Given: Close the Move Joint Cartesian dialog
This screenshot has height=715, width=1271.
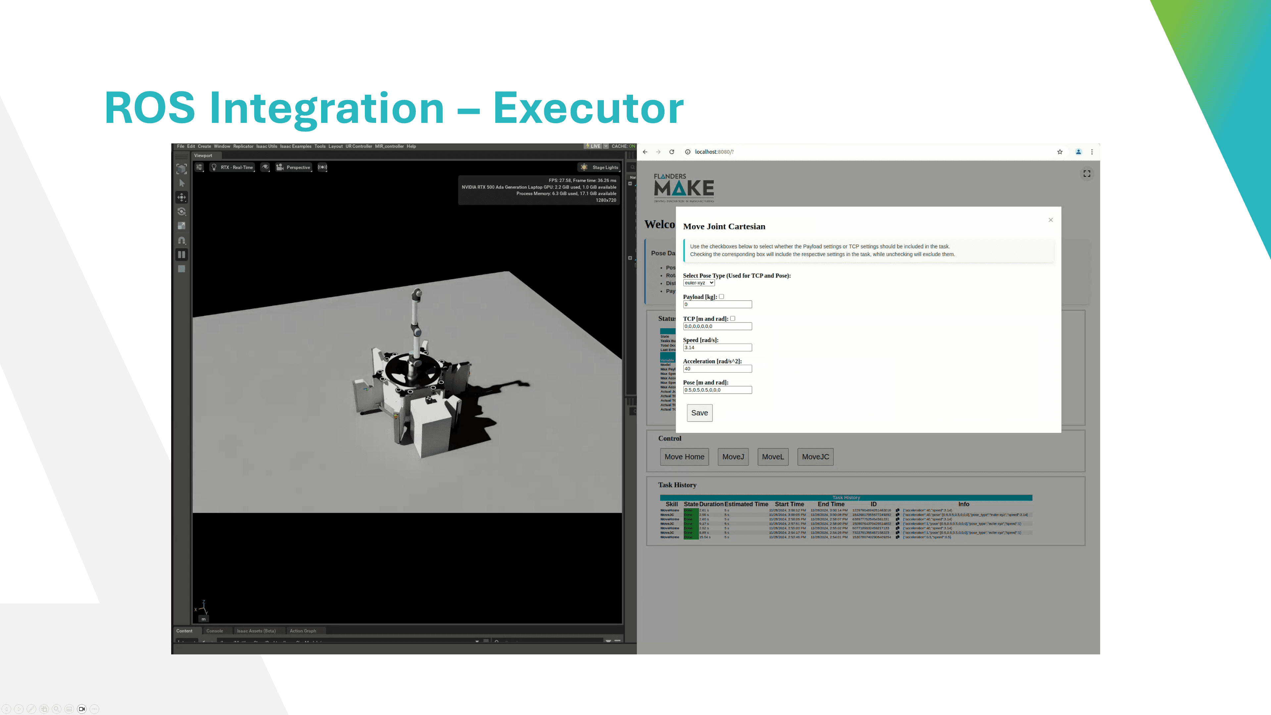Looking at the screenshot, I should tap(1051, 220).
